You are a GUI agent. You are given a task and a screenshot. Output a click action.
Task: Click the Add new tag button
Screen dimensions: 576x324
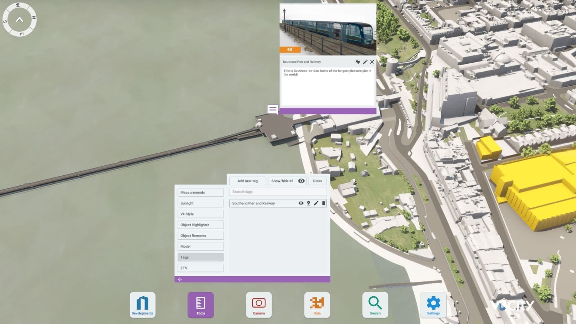tap(247, 181)
